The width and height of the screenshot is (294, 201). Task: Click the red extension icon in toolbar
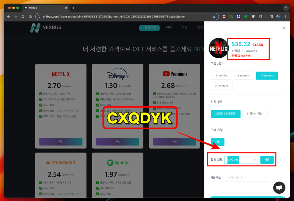pos(224,16)
